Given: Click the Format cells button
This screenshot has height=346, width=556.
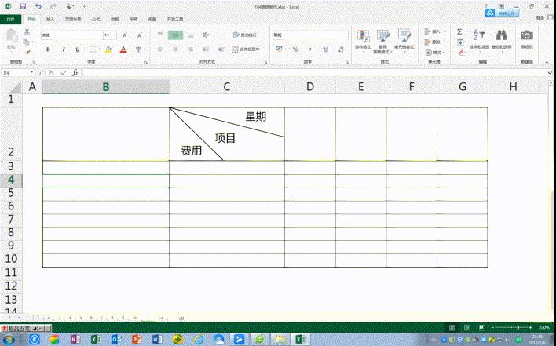Looking at the screenshot, I should click(x=433, y=53).
